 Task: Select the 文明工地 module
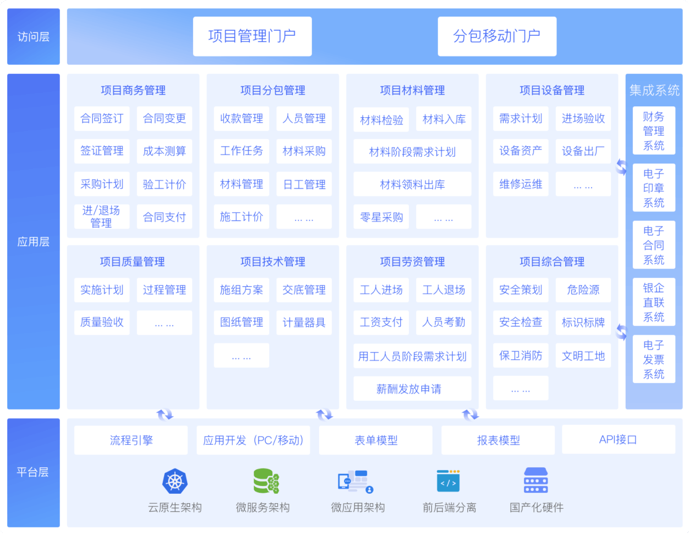tap(583, 356)
